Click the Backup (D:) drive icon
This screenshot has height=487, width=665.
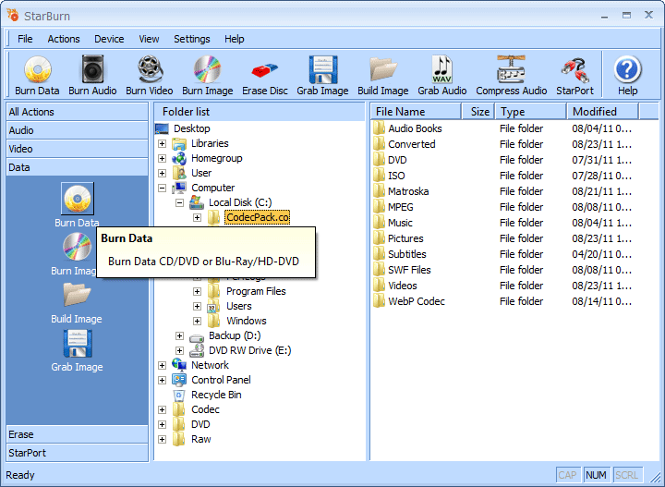197,337
